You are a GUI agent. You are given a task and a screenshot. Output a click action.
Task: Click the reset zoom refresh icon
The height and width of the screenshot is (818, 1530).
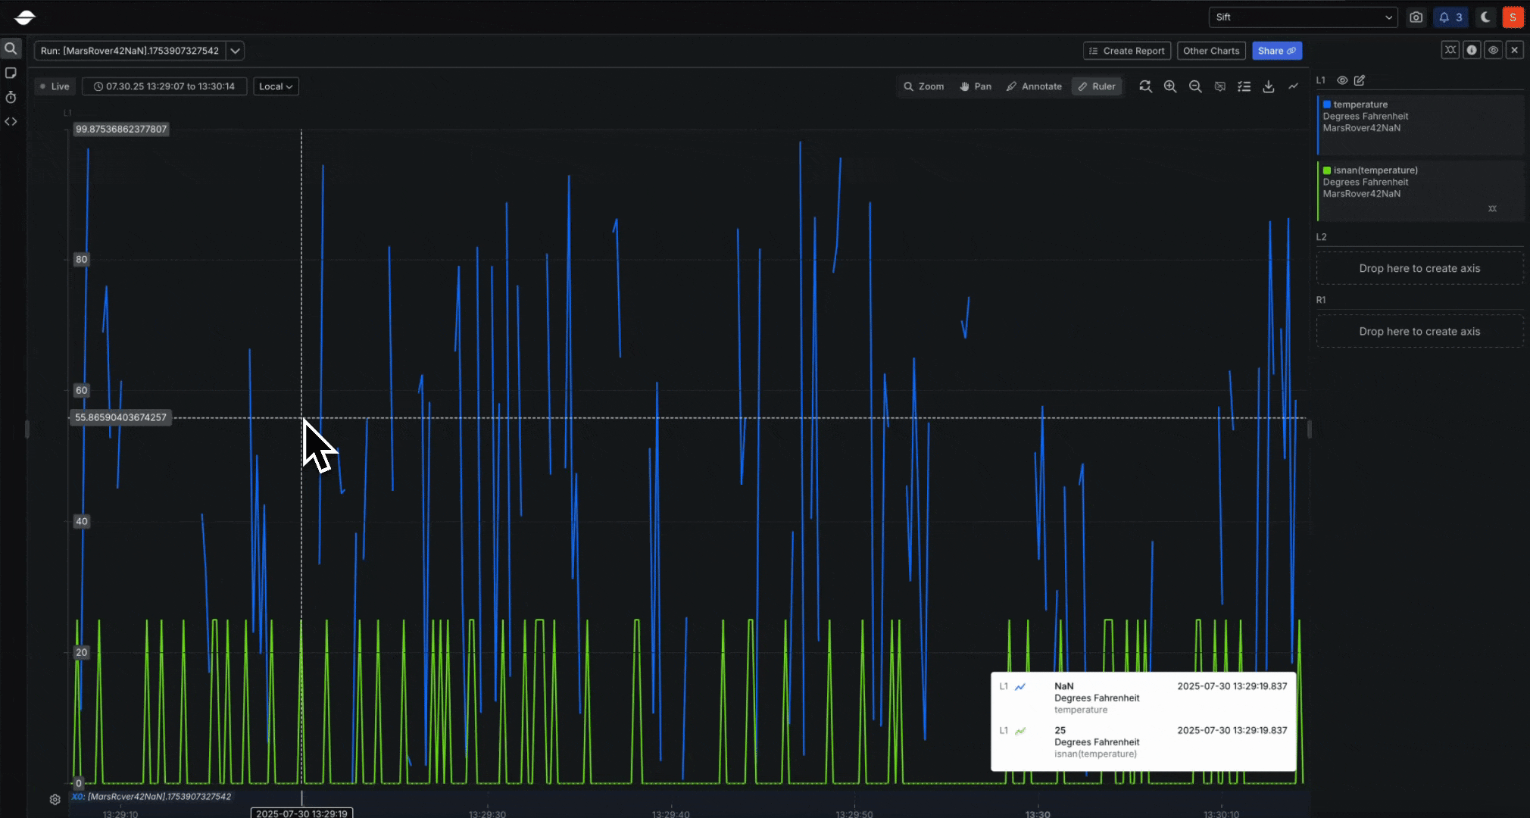(x=1145, y=86)
